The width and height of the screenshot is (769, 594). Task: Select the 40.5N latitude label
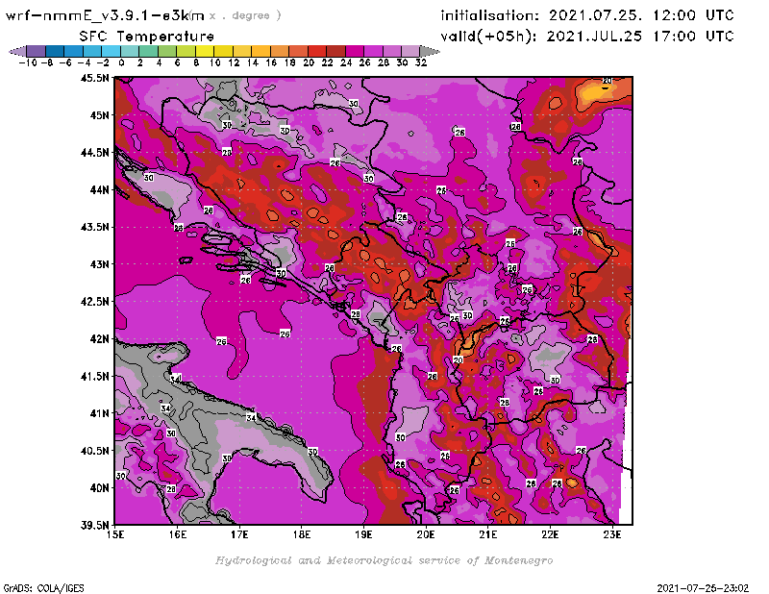95,451
